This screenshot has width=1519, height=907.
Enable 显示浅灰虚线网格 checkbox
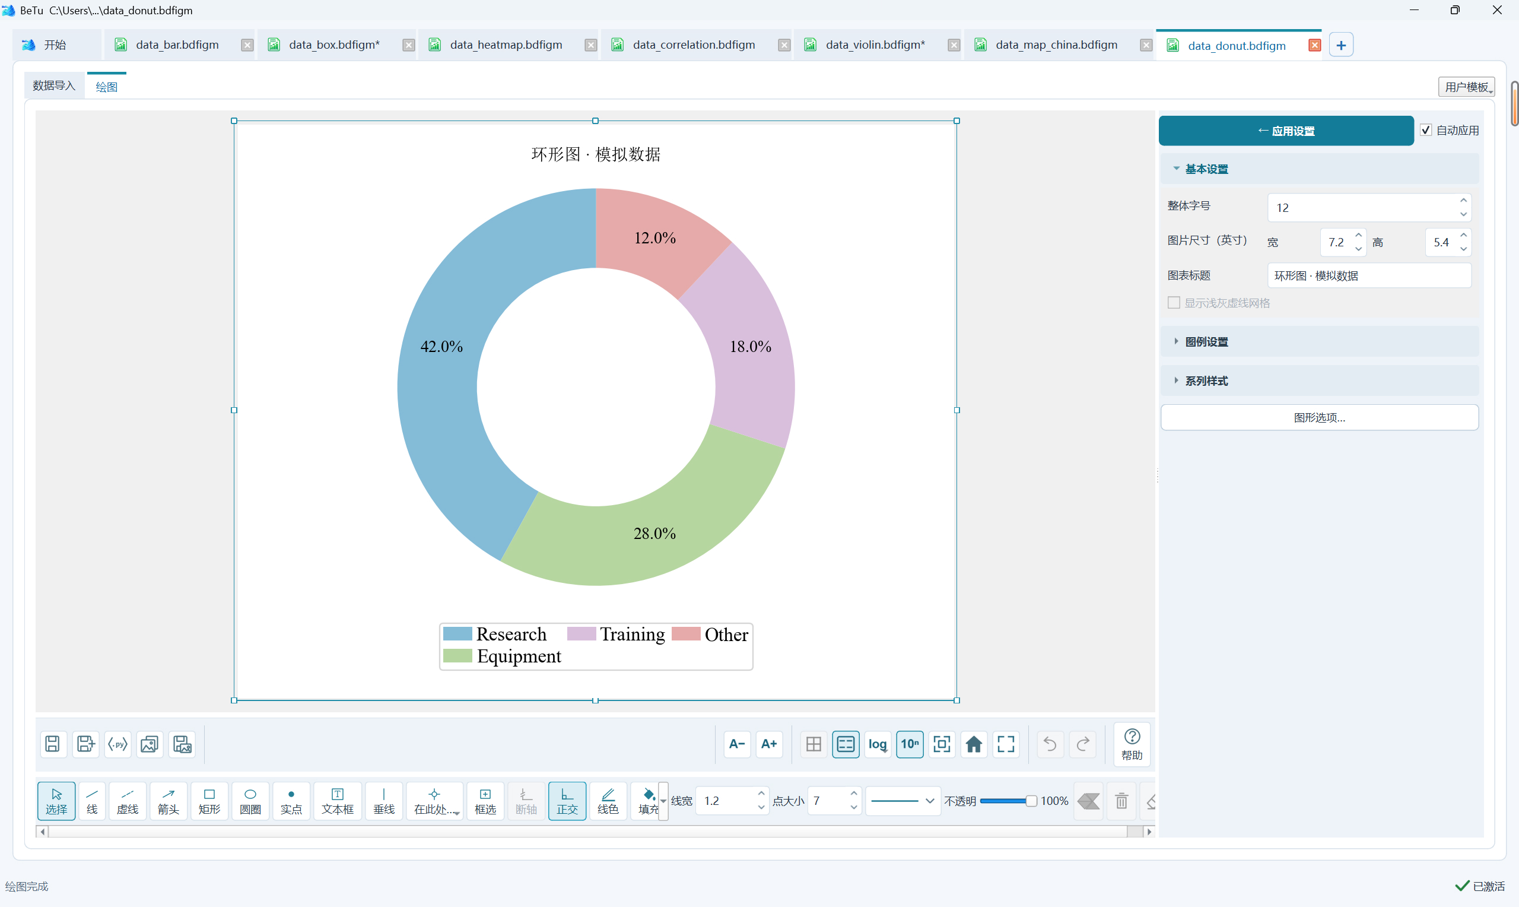[x=1173, y=303]
